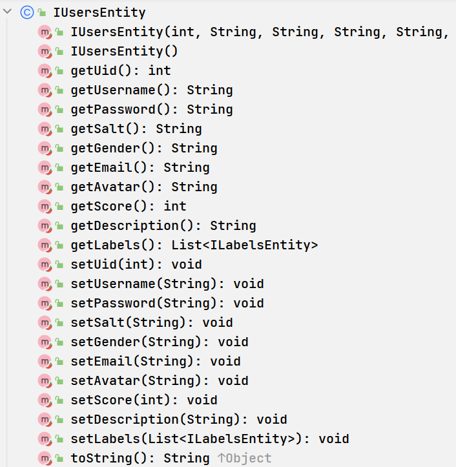Image resolution: width=456 pixels, height=467 pixels.
Task: Navigate to getScore(): int
Action: click(x=128, y=206)
